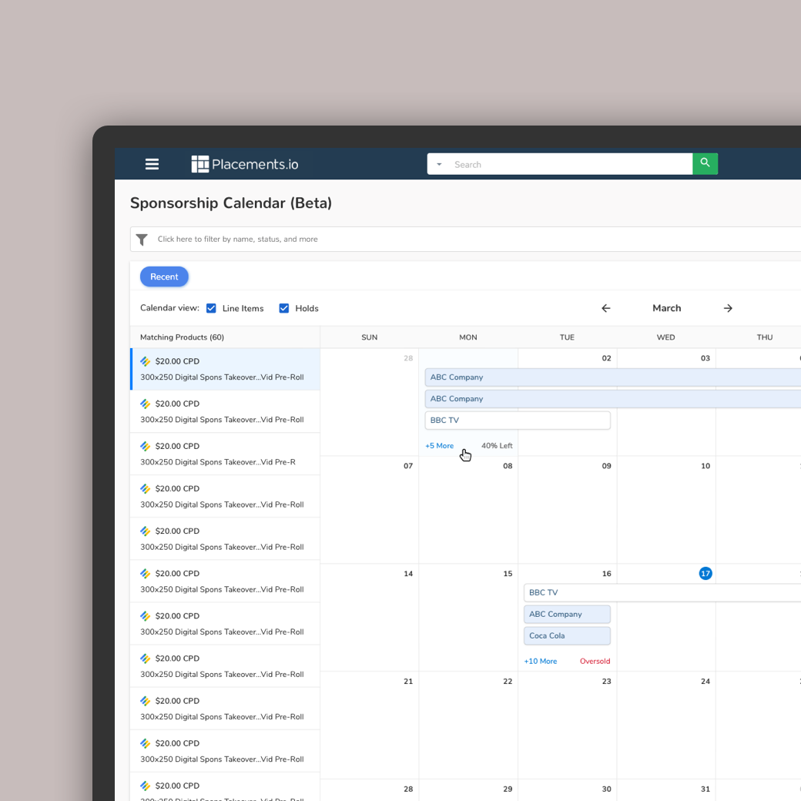
Task: Select the second $20.00 CPD product row
Action: tap(225, 411)
